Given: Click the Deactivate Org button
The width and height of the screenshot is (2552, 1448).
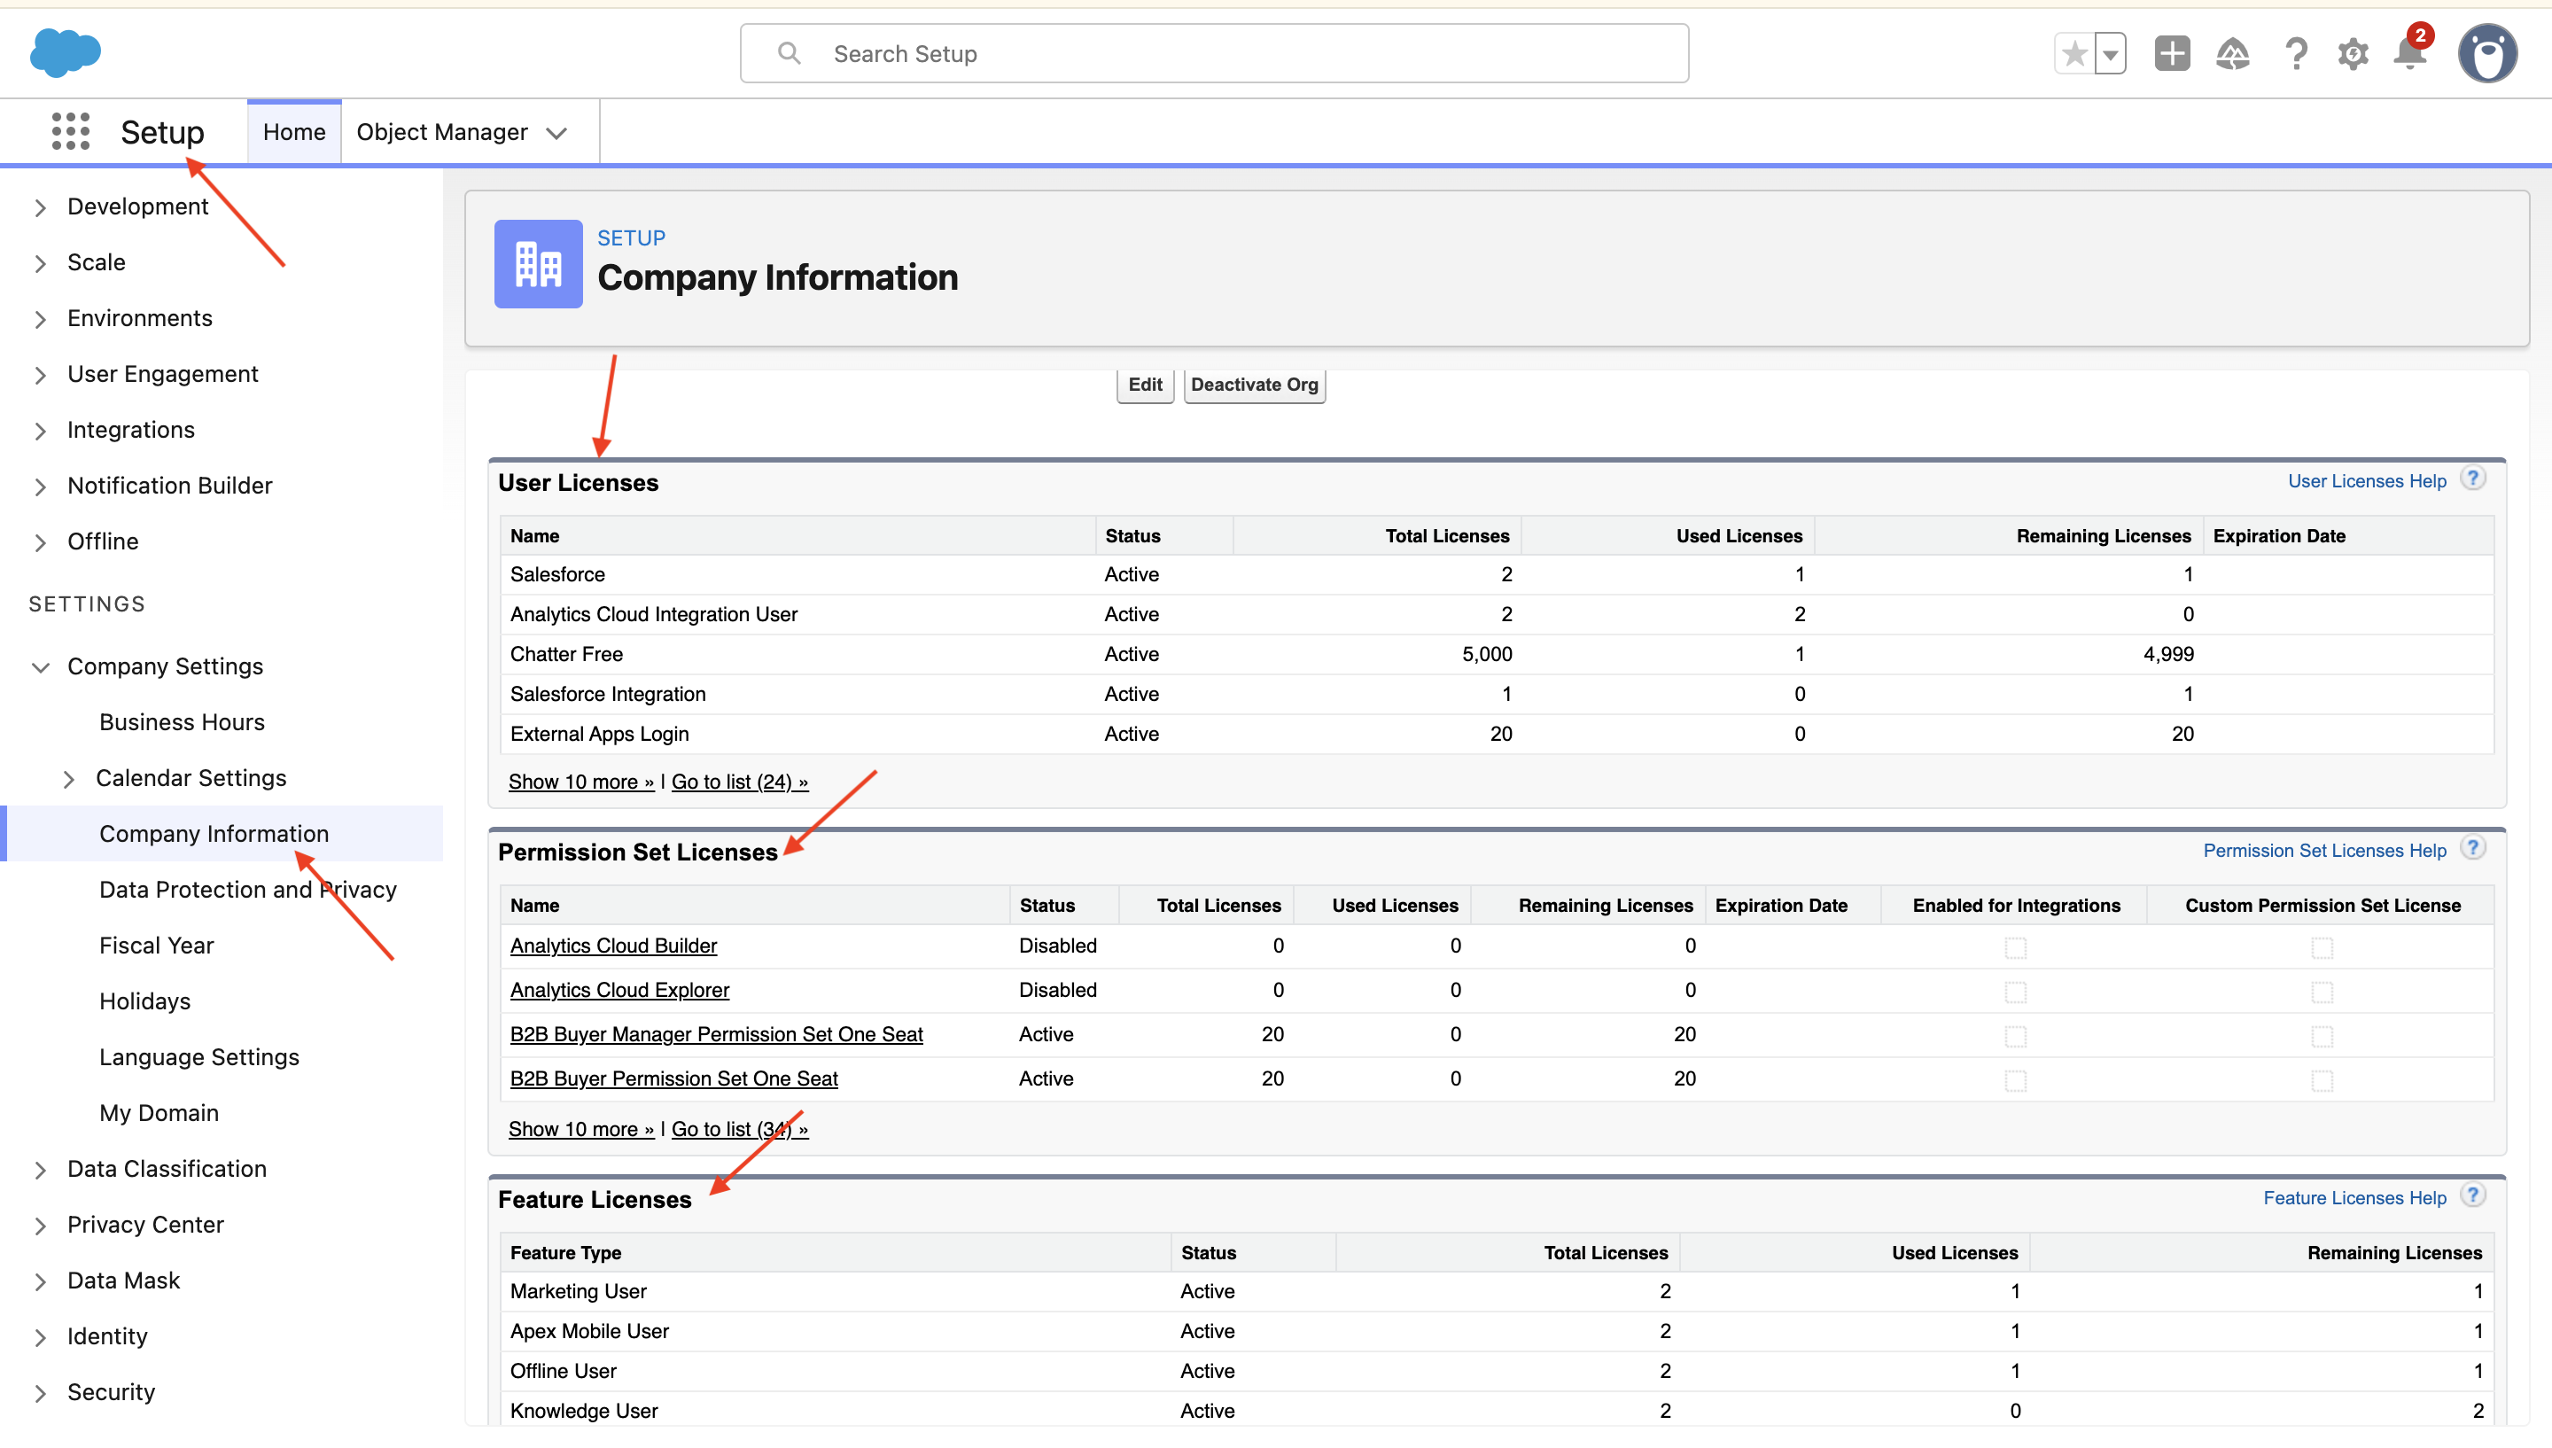Looking at the screenshot, I should tap(1254, 385).
